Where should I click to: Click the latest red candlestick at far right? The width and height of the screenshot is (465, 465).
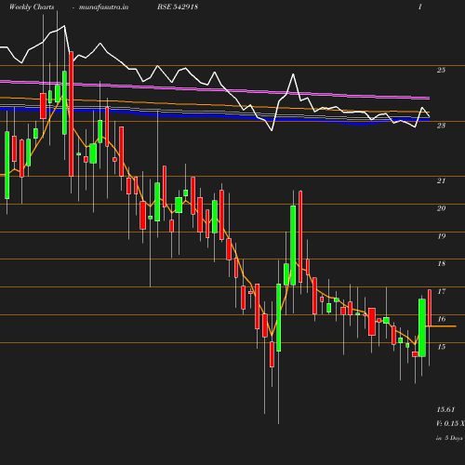pos(430,308)
